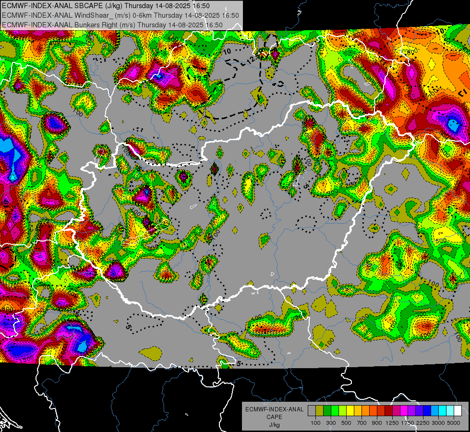This screenshot has width=470, height=432.
Task: Click the Bunkers Right title line
Action: click(x=112, y=25)
